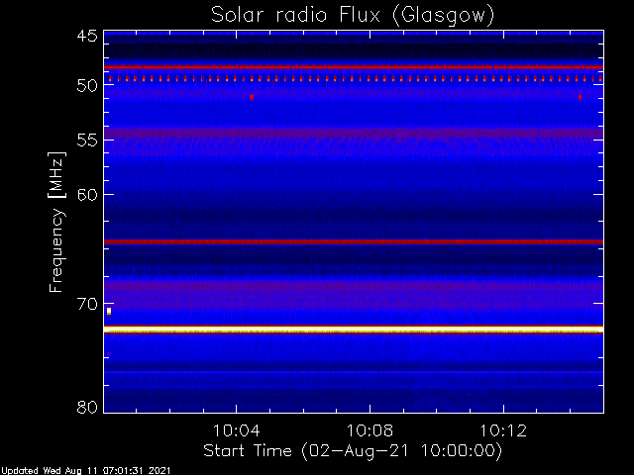The height and width of the screenshot is (475, 634).
Task: Click the dark red line between 60 and 70 MHz
Action: [x=354, y=241]
